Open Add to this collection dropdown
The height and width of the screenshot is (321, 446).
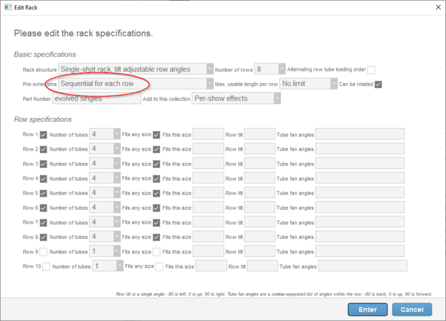(x=277, y=99)
